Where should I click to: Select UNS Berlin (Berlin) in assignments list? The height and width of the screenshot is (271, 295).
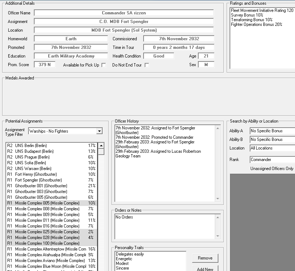tap(52, 146)
